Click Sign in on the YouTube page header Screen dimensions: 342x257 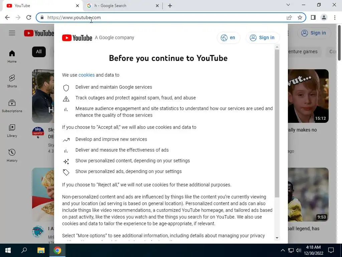(314, 33)
